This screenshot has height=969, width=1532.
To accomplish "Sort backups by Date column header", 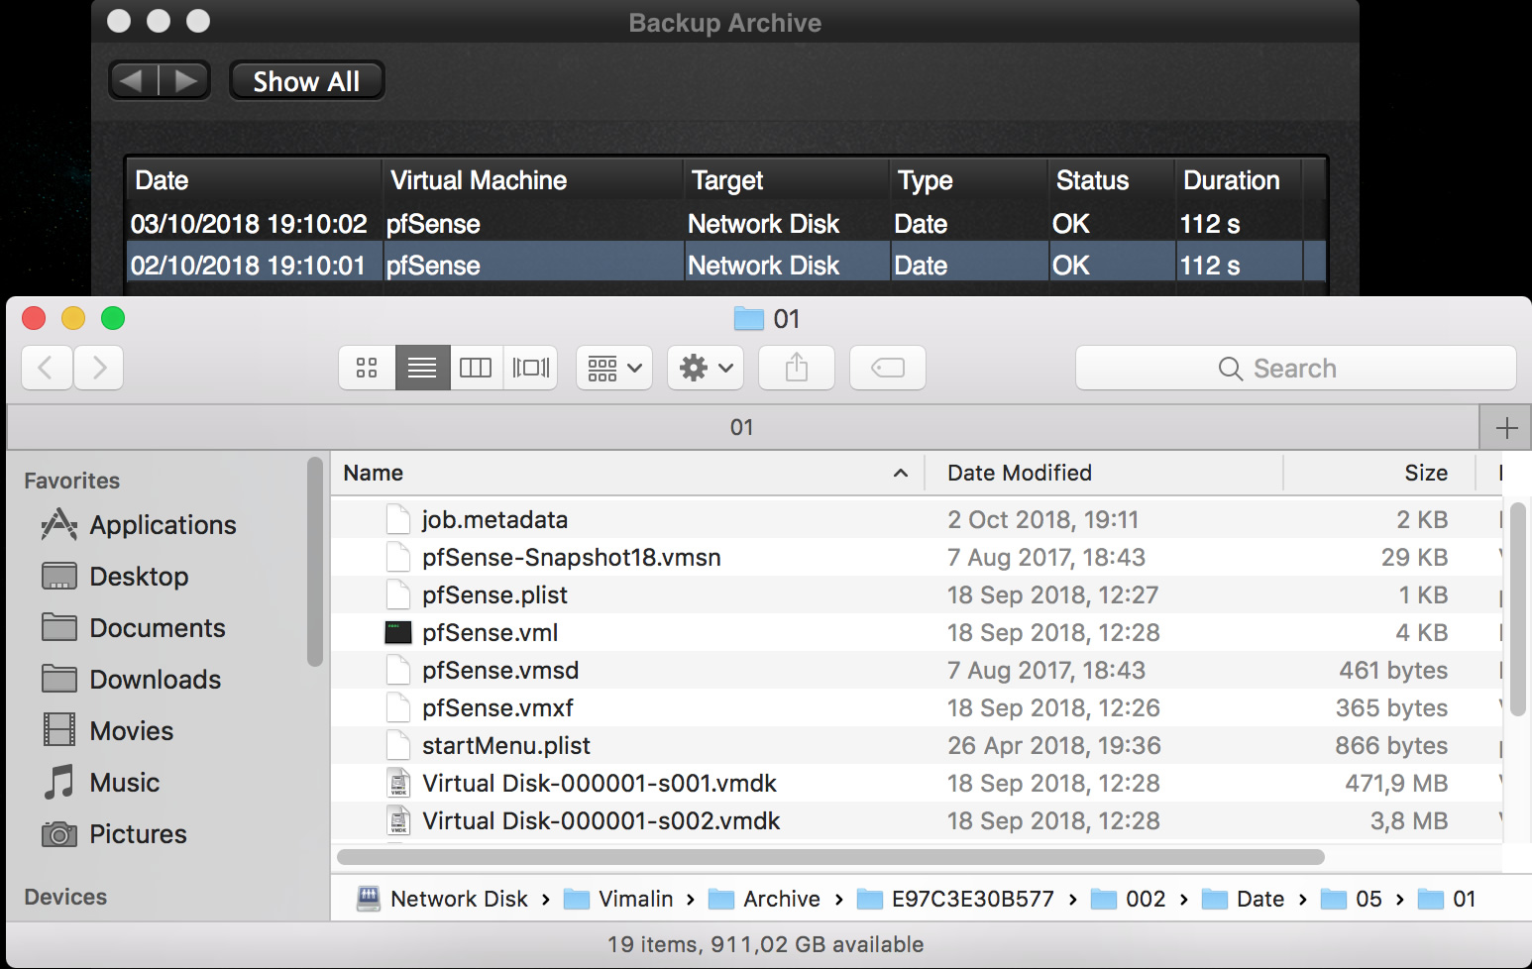I will coord(254,180).
